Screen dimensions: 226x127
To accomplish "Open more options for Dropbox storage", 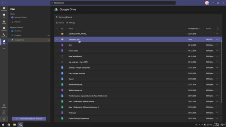I will click(49, 35).
